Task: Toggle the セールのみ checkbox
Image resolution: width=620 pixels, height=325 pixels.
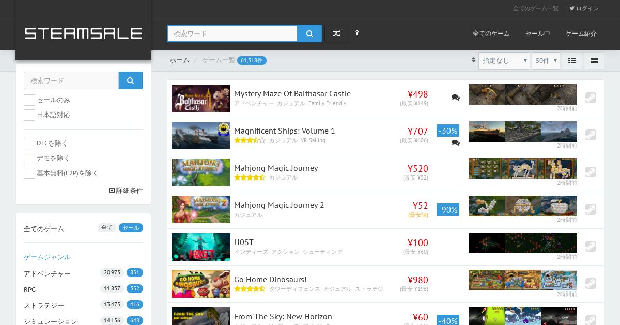Action: [29, 100]
